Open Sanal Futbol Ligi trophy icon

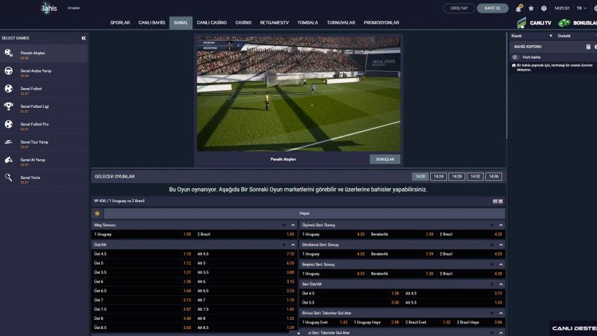click(x=8, y=106)
